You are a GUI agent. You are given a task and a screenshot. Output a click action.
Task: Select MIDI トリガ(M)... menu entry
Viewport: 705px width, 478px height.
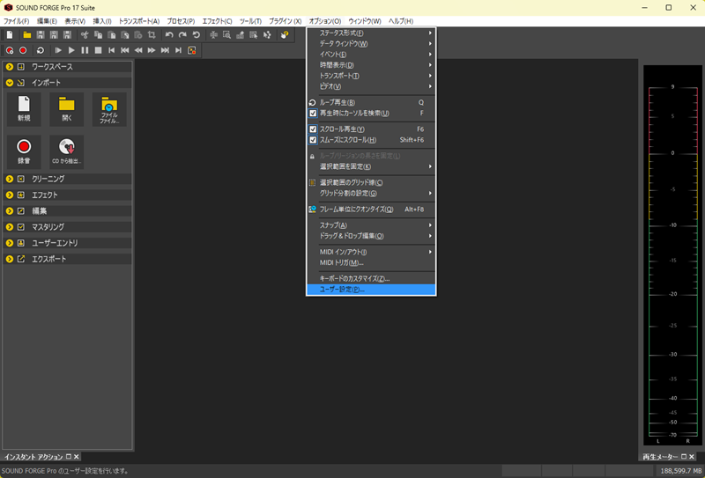coord(371,263)
